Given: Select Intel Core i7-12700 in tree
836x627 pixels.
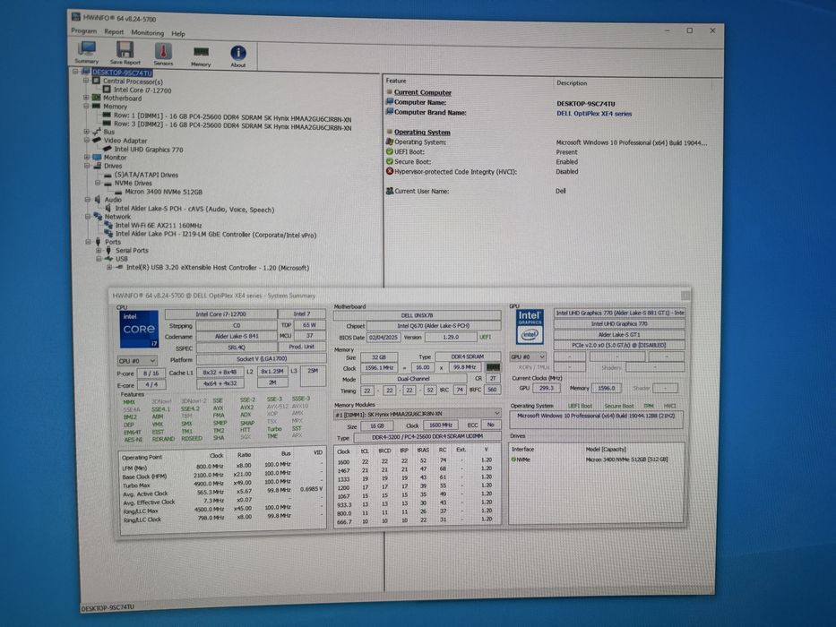Looking at the screenshot, I should [142, 90].
